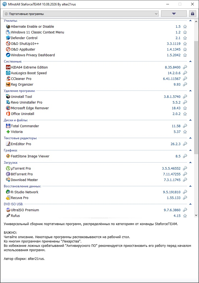Click the splitter grip dots below the list
This screenshot has height=283, width=199.
99,218
